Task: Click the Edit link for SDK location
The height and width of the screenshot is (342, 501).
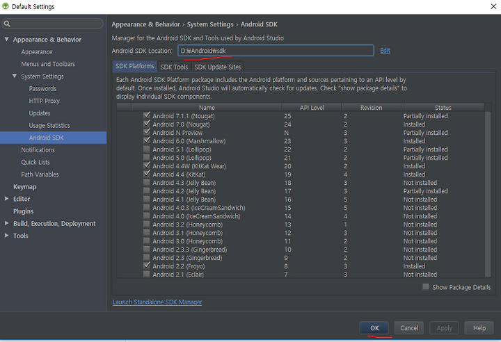Action: coord(385,51)
